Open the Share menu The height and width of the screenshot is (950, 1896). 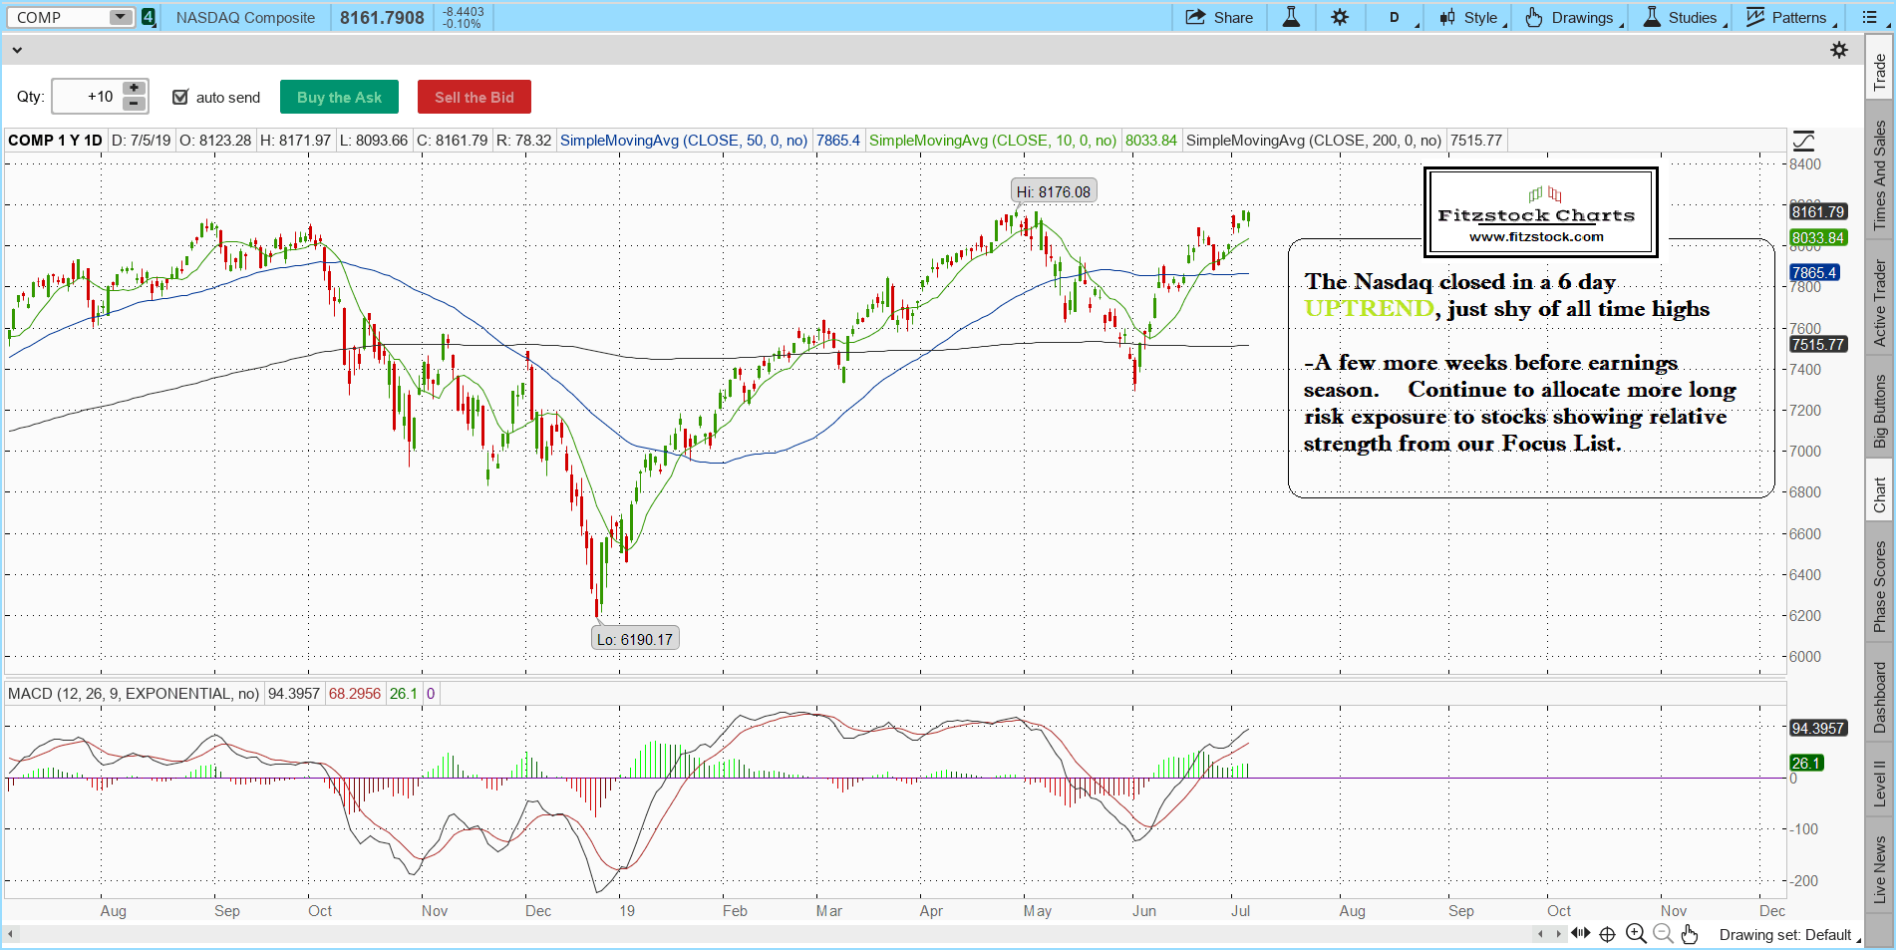click(1219, 17)
